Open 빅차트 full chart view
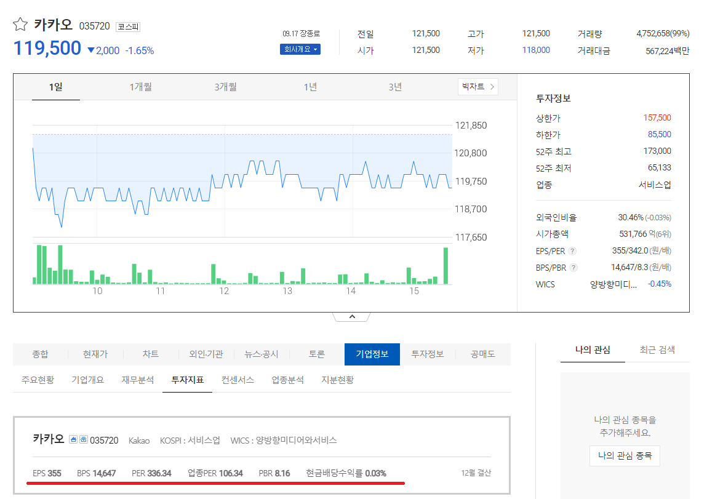Image resolution: width=715 pixels, height=499 pixels. [477, 87]
